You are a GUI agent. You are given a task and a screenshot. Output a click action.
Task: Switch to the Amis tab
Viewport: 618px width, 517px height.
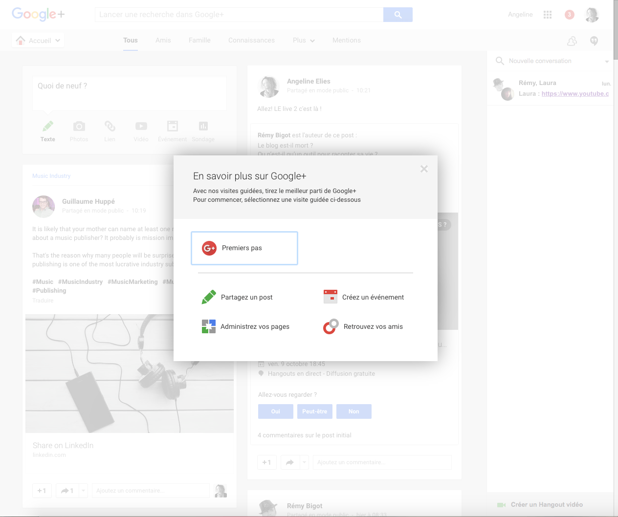pos(163,41)
